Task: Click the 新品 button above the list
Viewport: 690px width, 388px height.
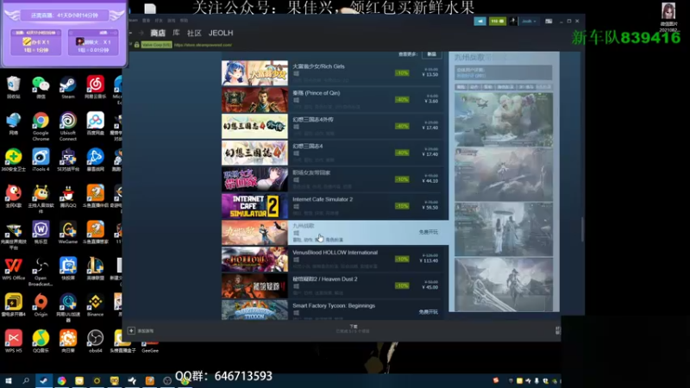Action: [x=431, y=54]
